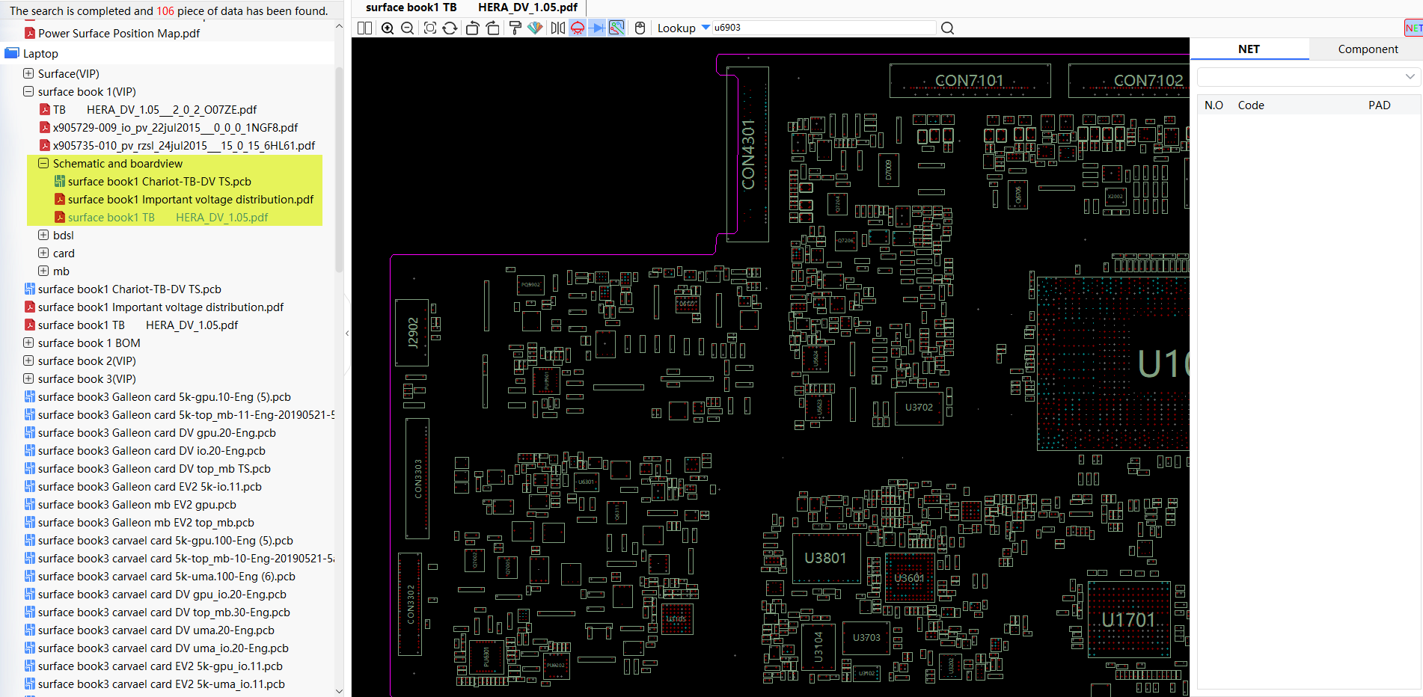Click the search magnifier beside Lookup field
This screenshot has height=697, width=1423.
click(947, 28)
